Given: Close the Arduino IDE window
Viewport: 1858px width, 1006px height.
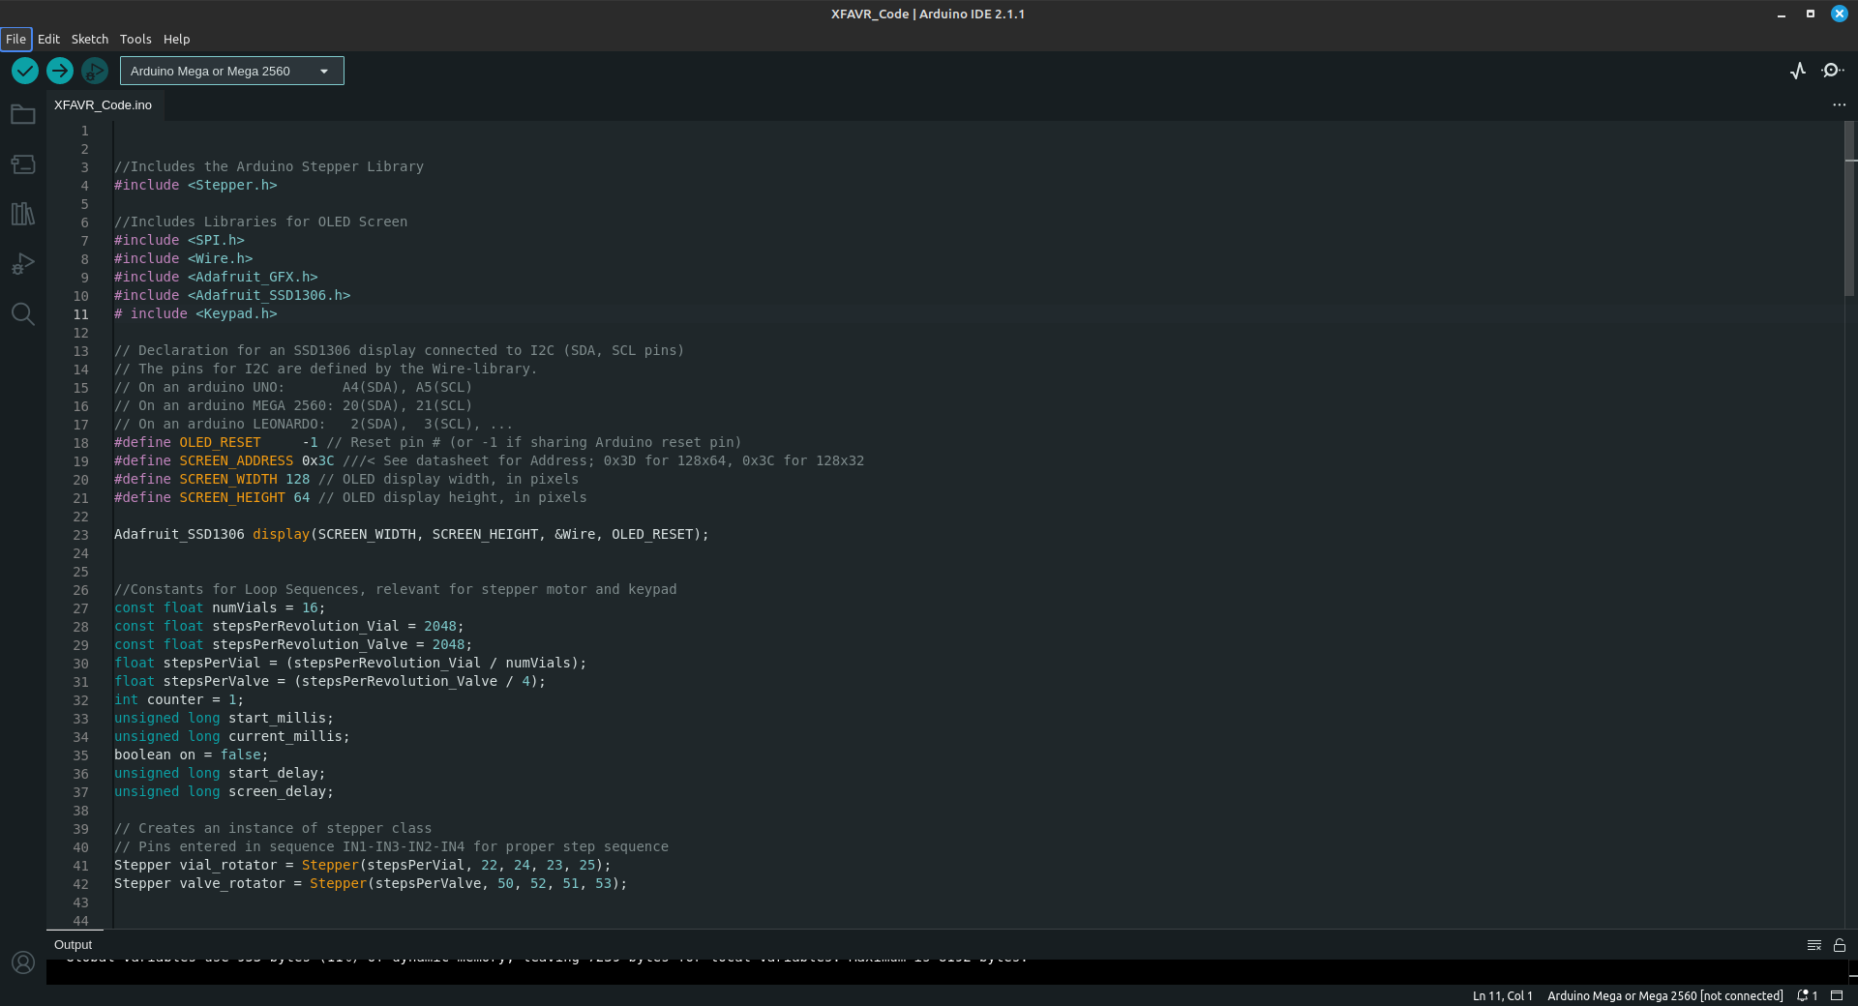Looking at the screenshot, I should [1840, 14].
